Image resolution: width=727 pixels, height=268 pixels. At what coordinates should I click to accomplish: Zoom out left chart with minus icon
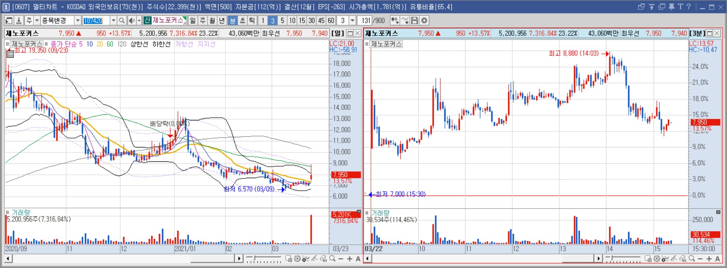coord(341,259)
